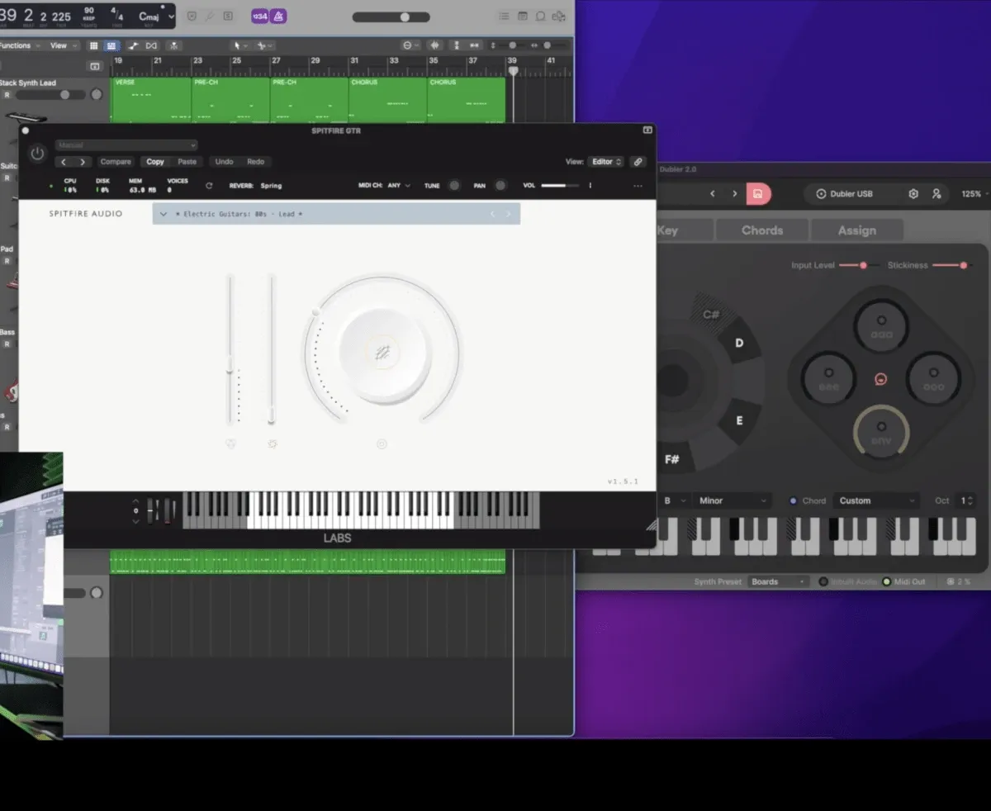This screenshot has width=991, height=811.
Task: Open the Note Pads icon in Logic
Action: point(523,16)
